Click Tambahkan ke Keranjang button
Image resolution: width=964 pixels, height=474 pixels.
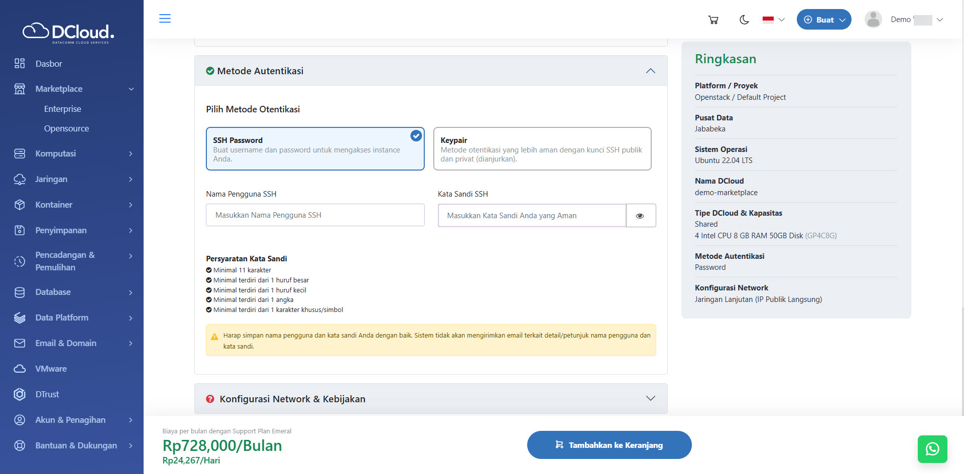[609, 445]
